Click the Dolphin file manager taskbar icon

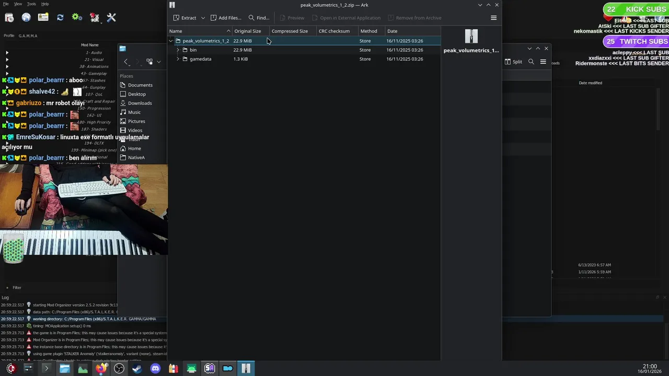click(x=65, y=368)
